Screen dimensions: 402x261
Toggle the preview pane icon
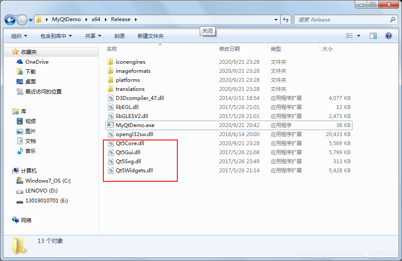(373, 36)
